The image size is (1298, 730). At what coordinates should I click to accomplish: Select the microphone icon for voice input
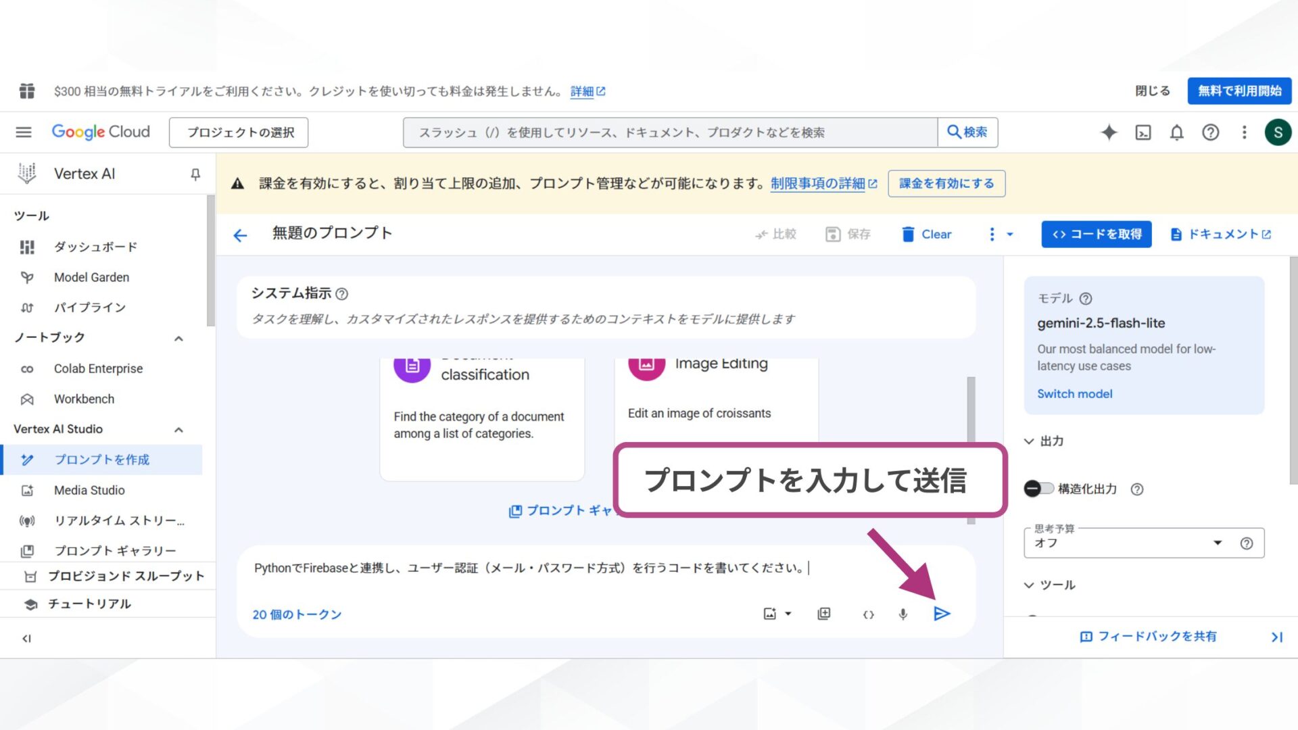point(902,614)
